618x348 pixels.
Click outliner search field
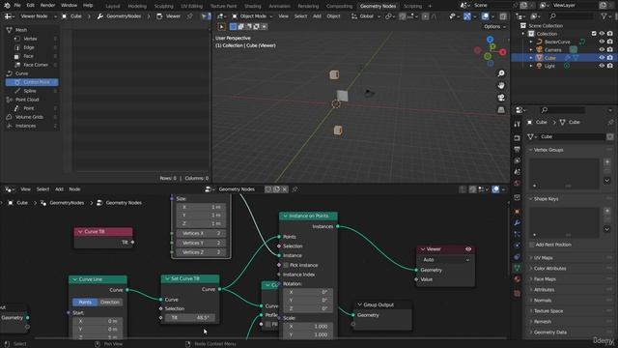571,16
